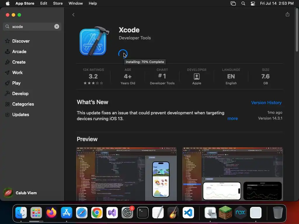Expand release notes with more link
This screenshot has width=299, height=224.
[x=232, y=118]
